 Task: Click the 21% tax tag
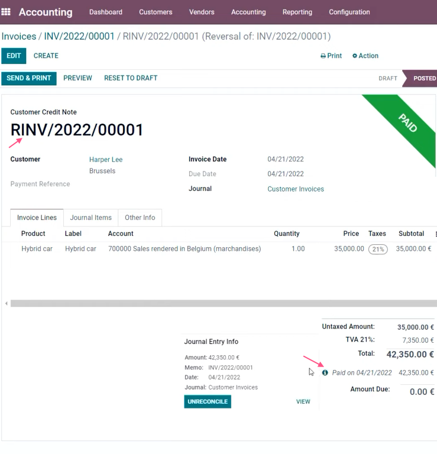pos(378,249)
